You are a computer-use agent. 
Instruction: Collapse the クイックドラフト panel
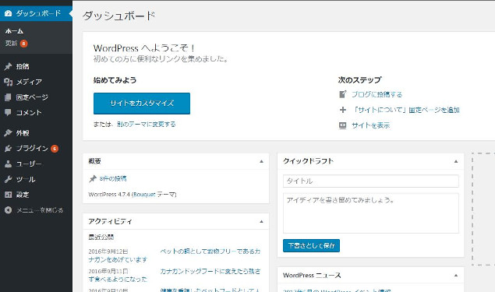click(x=456, y=161)
